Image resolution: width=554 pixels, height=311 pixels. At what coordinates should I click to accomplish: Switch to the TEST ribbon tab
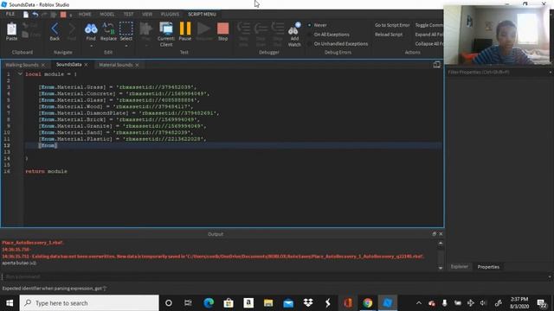(x=129, y=14)
